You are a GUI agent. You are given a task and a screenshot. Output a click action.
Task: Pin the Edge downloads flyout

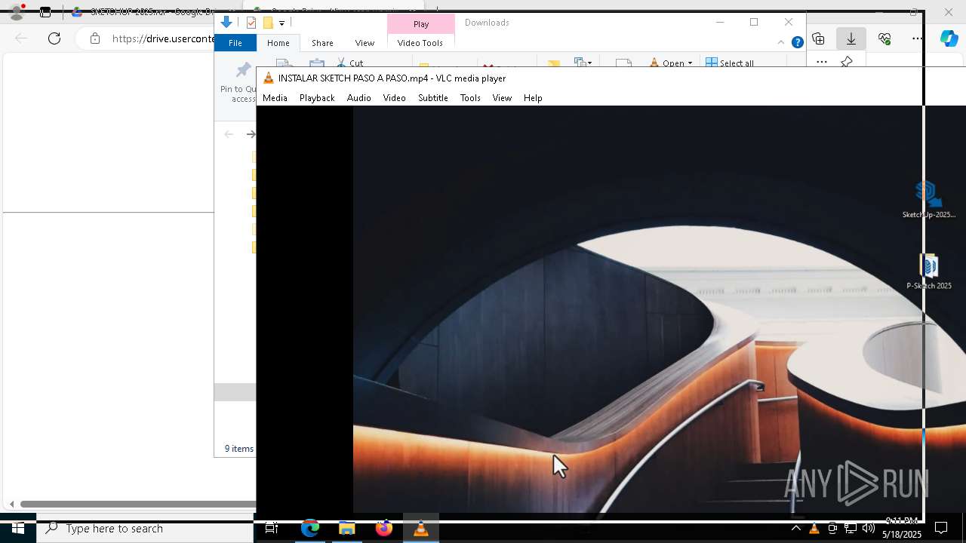pyautogui.click(x=847, y=62)
